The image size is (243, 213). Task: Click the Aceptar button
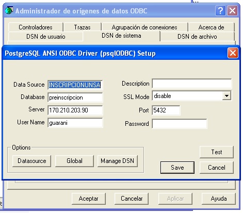(x=89, y=199)
